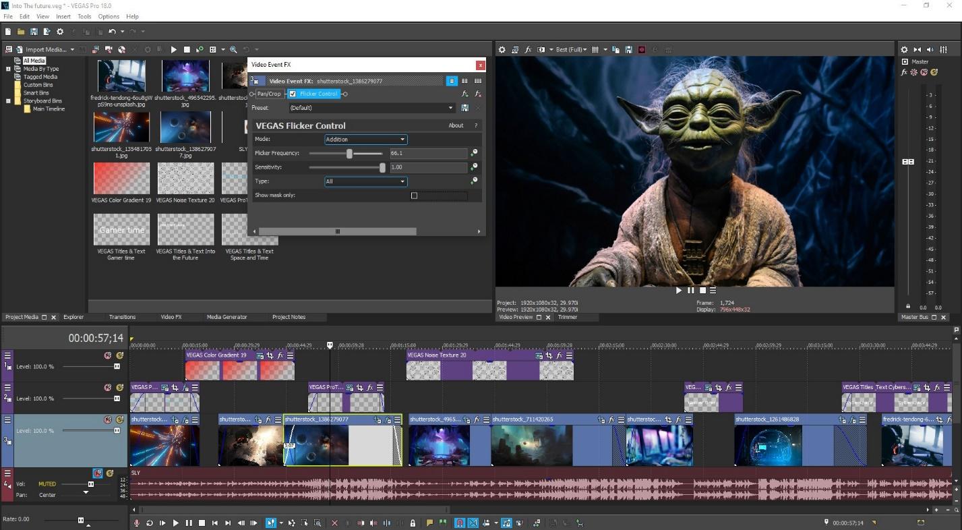This screenshot has width=962, height=530.
Task: Click About in Flicker Control panel
Action: pyautogui.click(x=456, y=125)
